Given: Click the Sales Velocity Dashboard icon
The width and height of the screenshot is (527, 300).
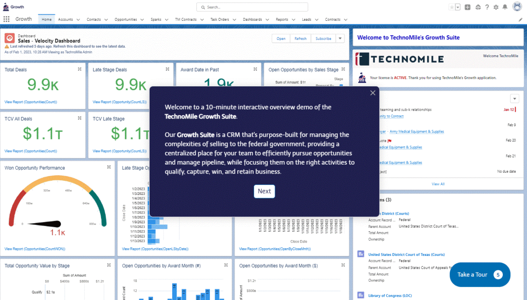Looking at the screenshot, I should coord(10,38).
